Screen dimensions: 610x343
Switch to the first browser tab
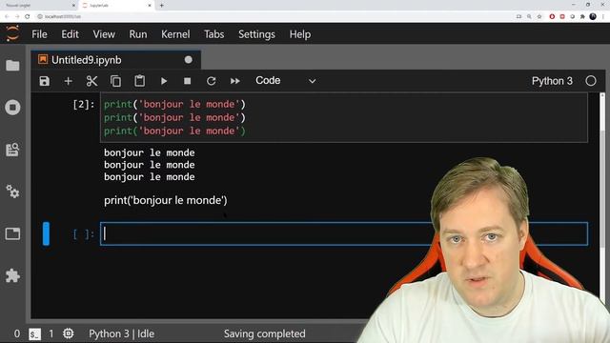39,6
